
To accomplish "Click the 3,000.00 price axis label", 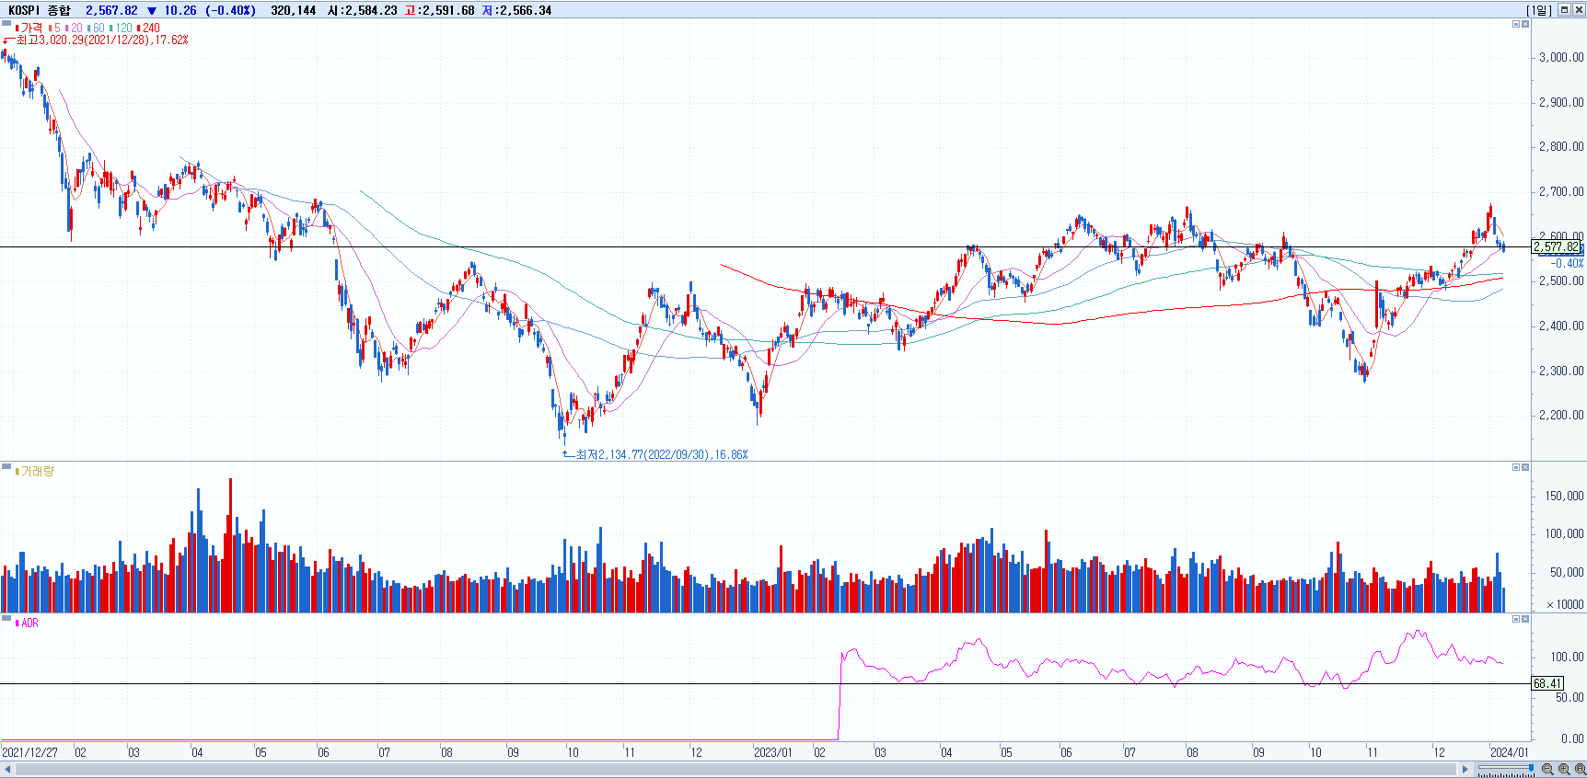I will pyautogui.click(x=1561, y=57).
